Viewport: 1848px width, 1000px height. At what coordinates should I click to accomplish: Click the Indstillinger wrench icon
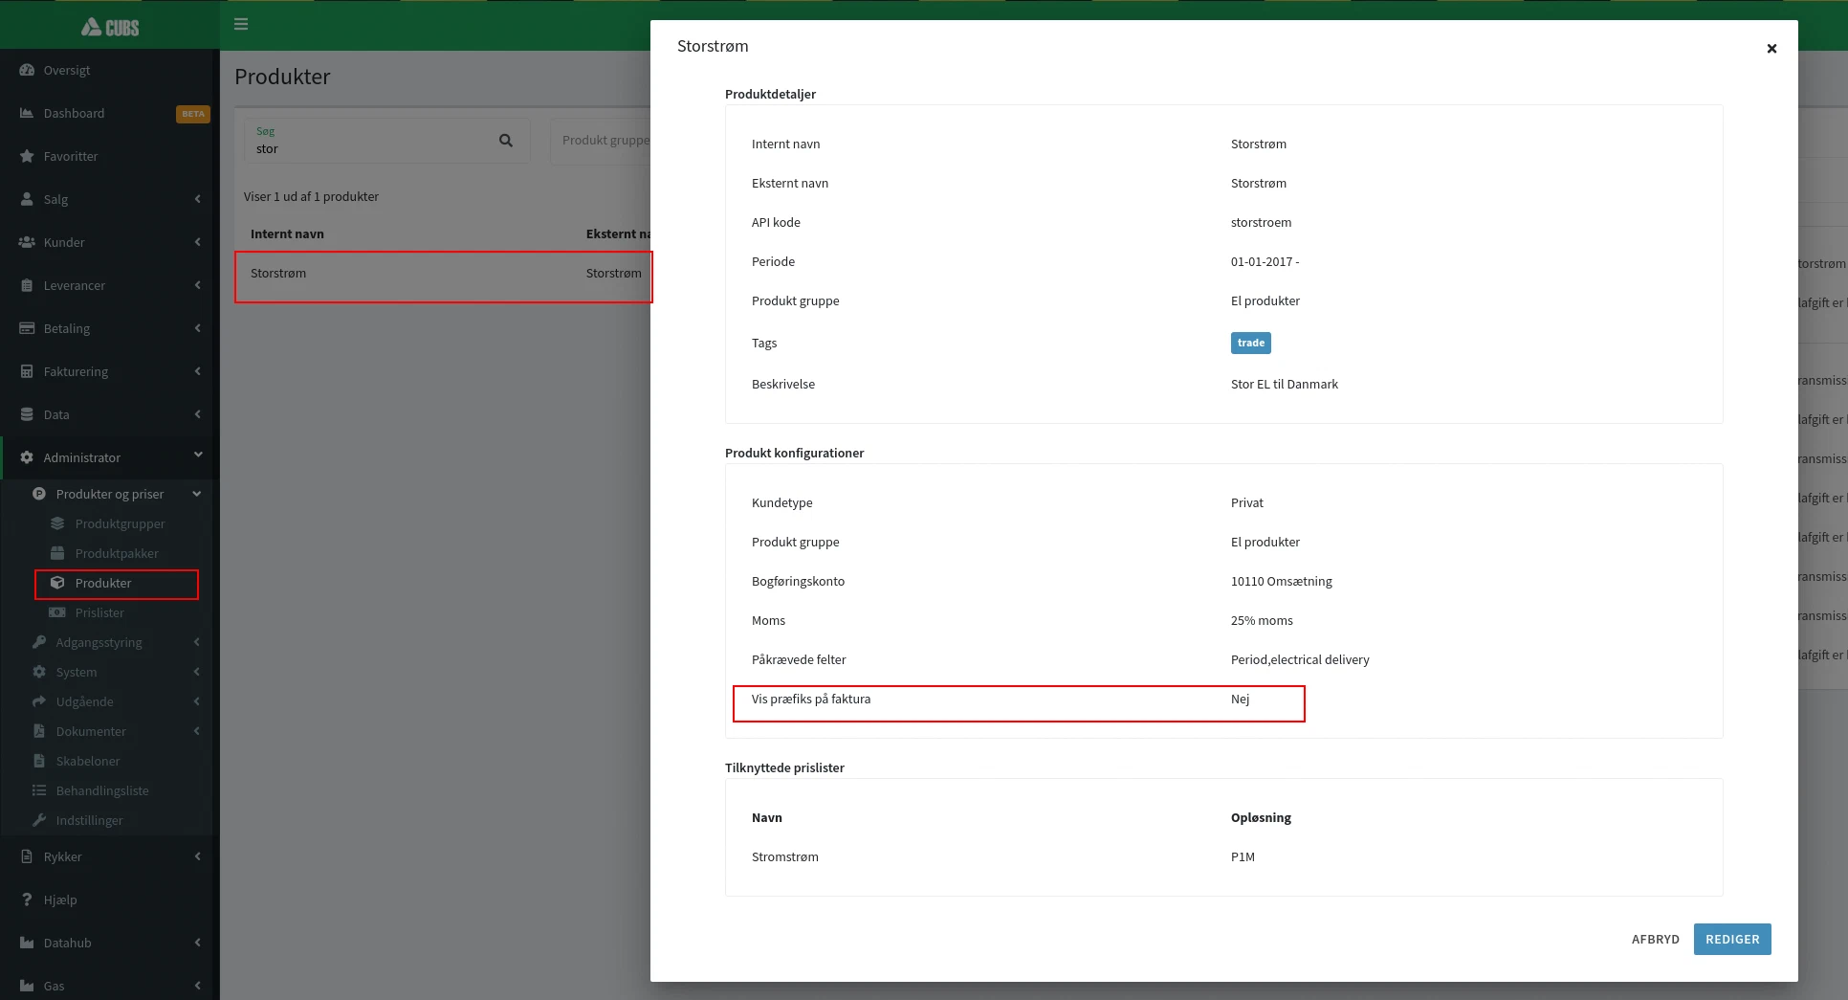pos(39,820)
